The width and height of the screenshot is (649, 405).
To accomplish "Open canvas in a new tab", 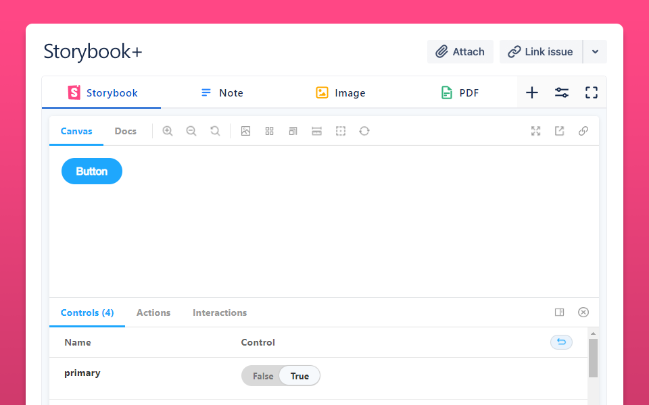I will point(559,131).
